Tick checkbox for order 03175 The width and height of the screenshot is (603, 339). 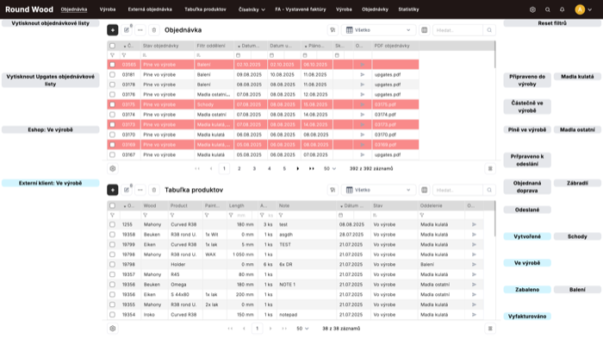tap(112, 104)
